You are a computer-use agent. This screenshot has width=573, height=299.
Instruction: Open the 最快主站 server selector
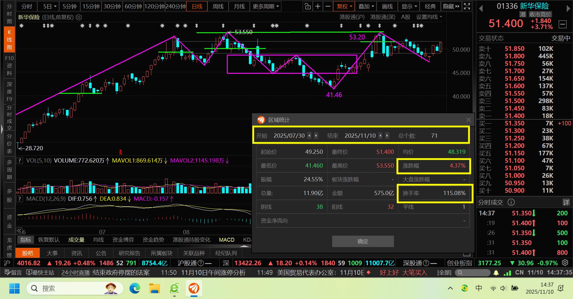(x=40, y=273)
